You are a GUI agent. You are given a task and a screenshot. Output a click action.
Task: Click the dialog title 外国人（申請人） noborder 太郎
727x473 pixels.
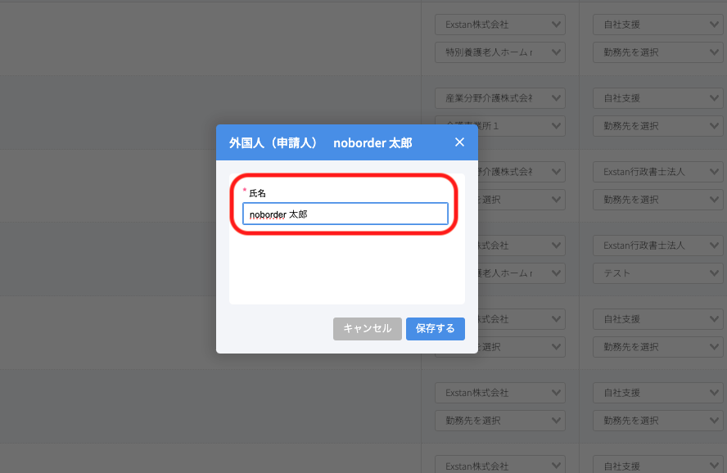click(320, 142)
